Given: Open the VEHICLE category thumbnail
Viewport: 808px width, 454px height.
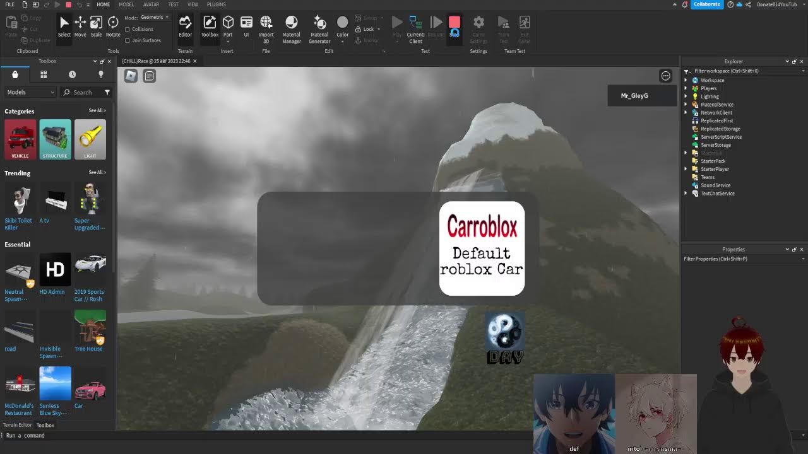Looking at the screenshot, I should click(20, 139).
